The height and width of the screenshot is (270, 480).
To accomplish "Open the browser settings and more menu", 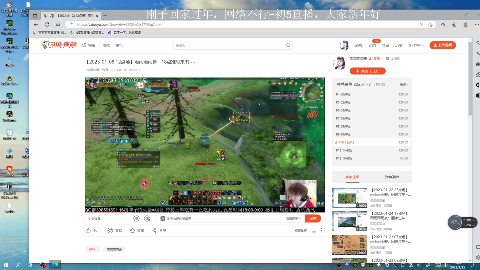I will click(x=477, y=24).
